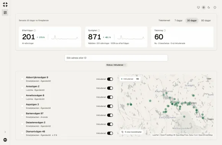This screenshot has height=145, width=222.
Task: Toggle Inkluderad switch for Abborrtjärnsvägen 9
Action: [110, 79]
